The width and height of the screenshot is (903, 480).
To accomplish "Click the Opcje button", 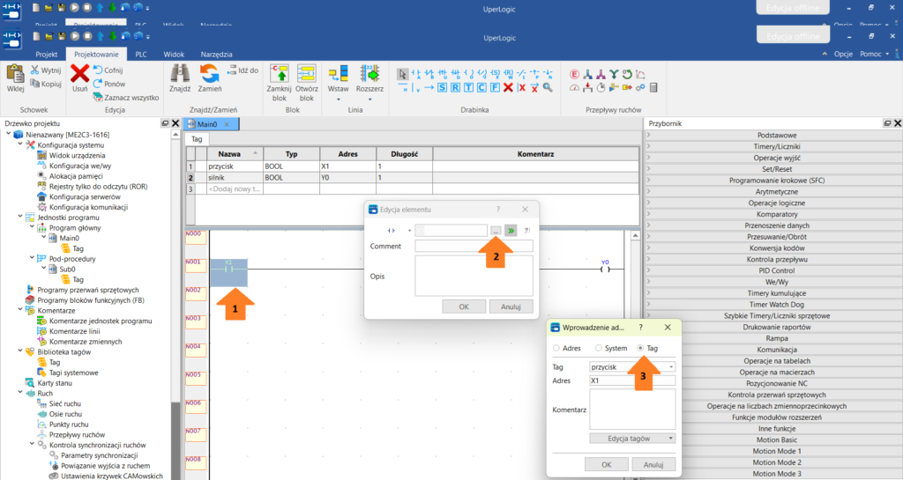I will pyautogui.click(x=843, y=54).
